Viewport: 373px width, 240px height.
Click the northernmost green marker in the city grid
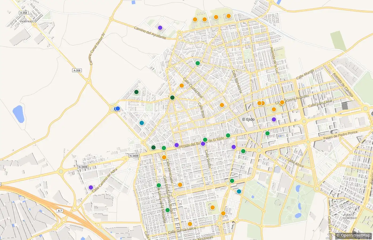click(x=198, y=63)
